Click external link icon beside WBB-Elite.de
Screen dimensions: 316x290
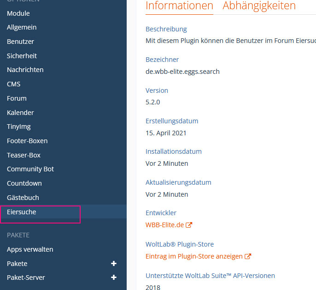click(x=189, y=225)
